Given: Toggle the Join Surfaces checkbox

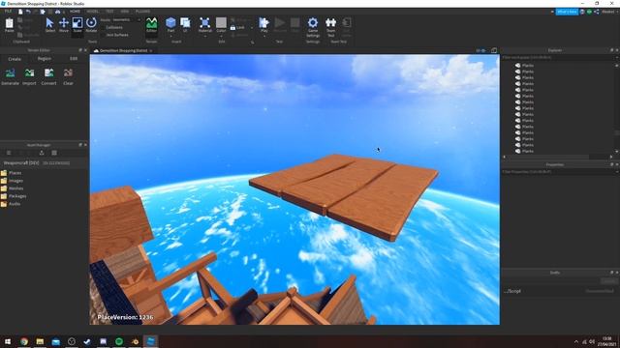Looking at the screenshot, I should tap(103, 35).
